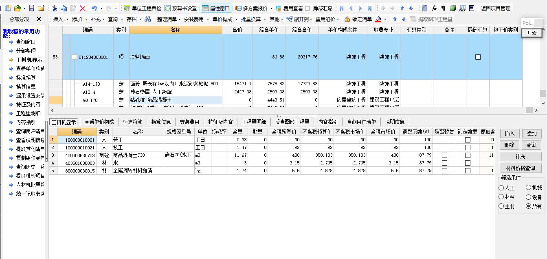This screenshot has height=259, width=547.
Task: Toggle 局部汇总 checkbox in row 53
Action: 478,57
